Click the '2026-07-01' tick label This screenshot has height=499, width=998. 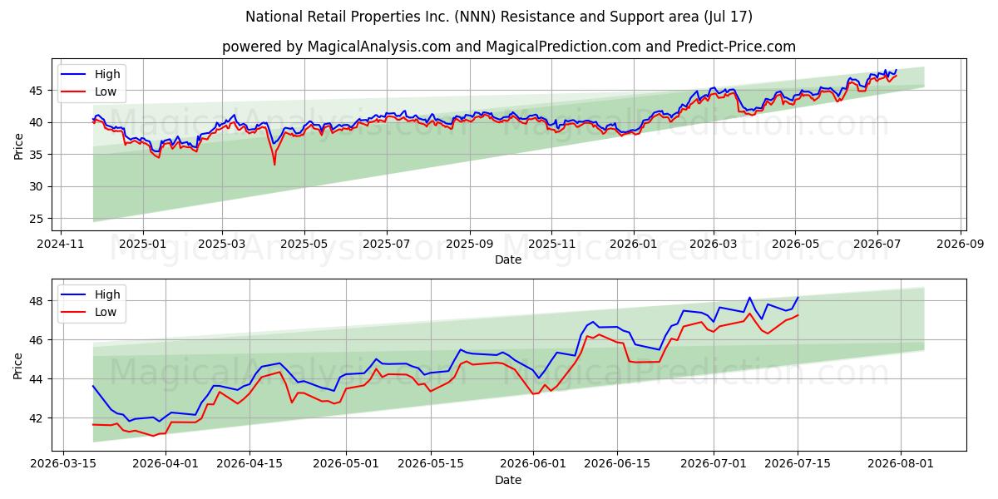click(714, 464)
